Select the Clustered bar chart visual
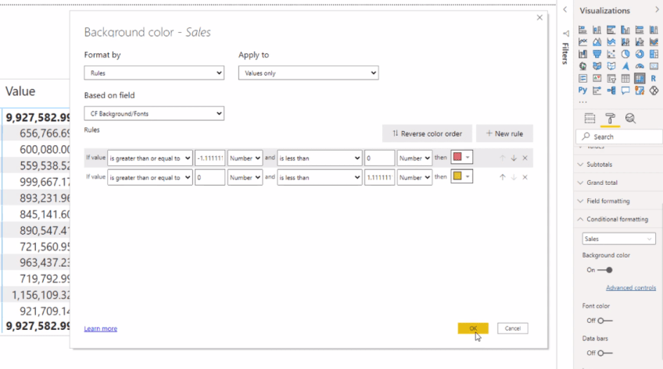The width and height of the screenshot is (663, 369). [611, 30]
